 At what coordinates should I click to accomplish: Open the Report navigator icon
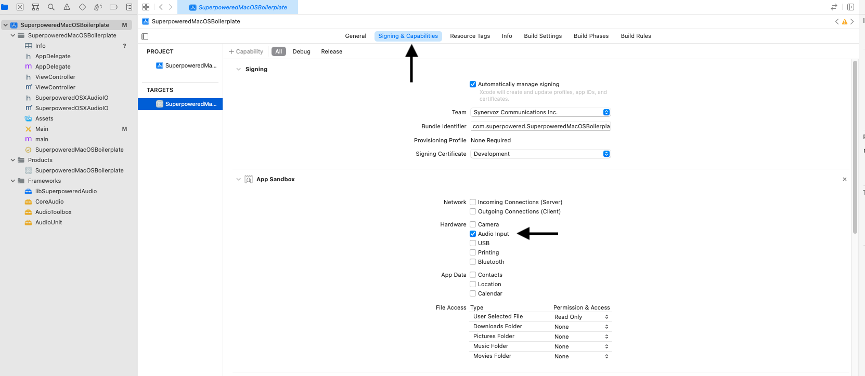click(129, 7)
